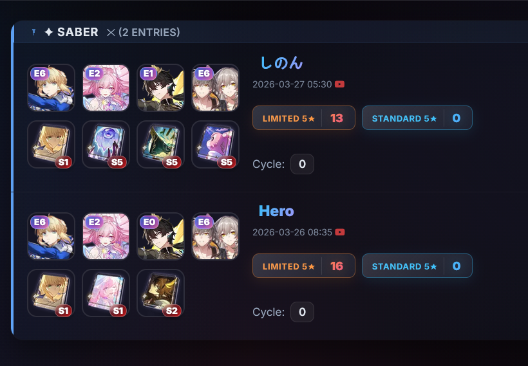Open YouTube video icon for Hero entry
The image size is (528, 366).
(340, 232)
